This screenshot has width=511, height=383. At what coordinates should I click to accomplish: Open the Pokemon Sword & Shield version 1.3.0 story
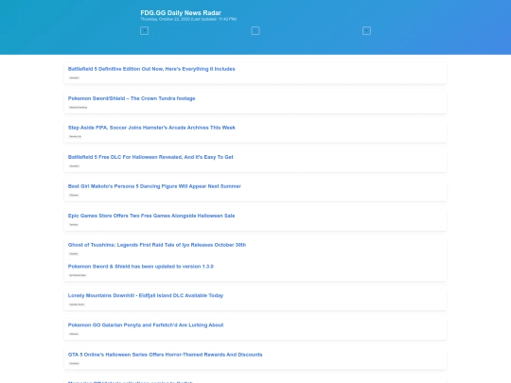click(141, 267)
